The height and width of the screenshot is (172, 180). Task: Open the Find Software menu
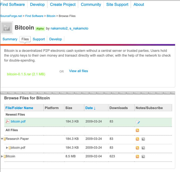[12, 5]
